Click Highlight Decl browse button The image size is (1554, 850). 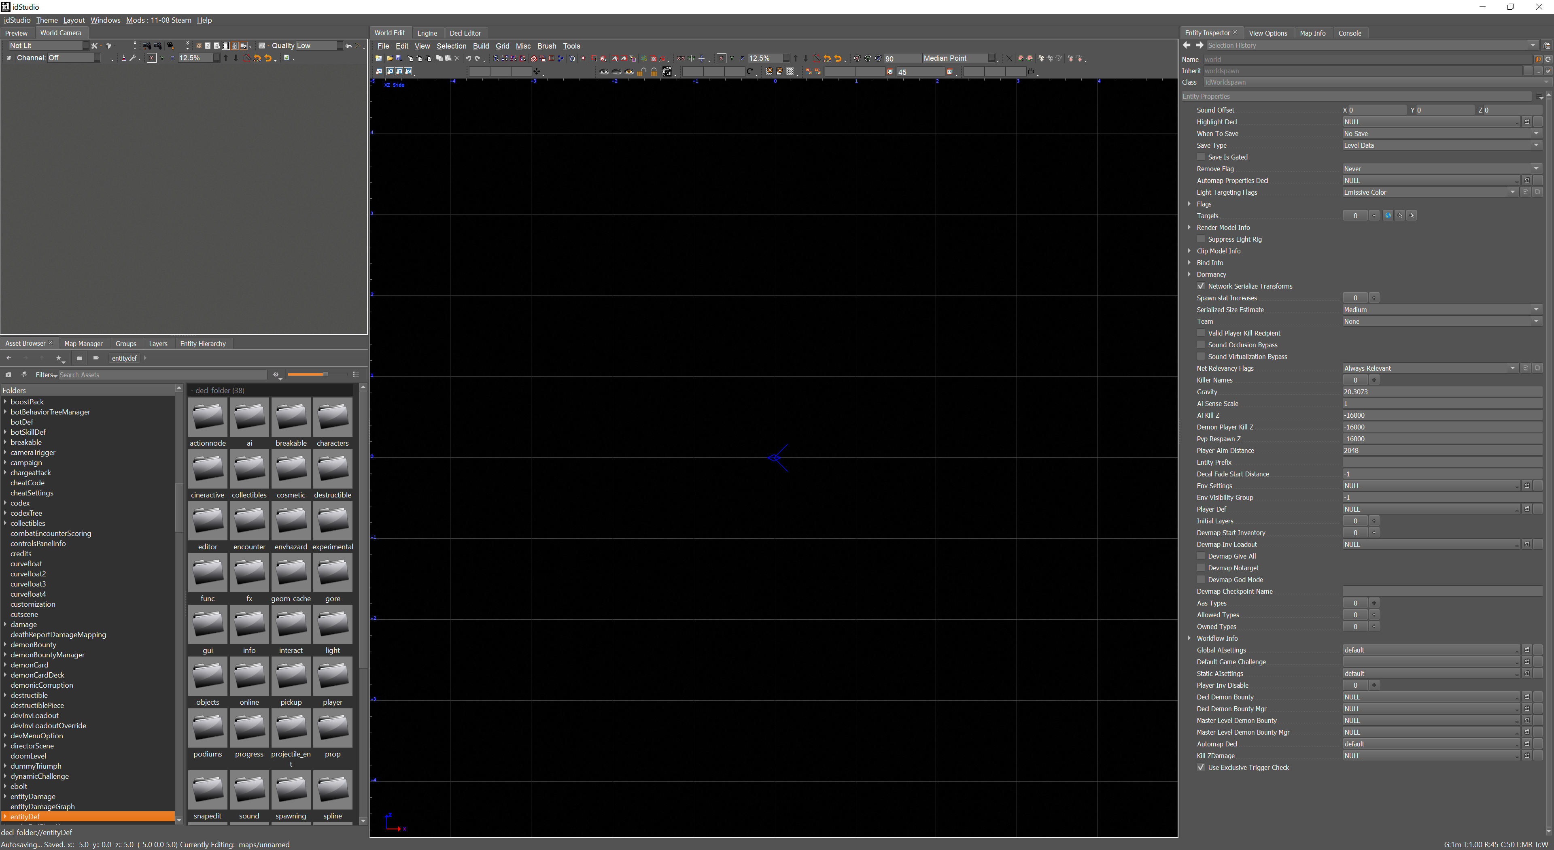(1527, 122)
